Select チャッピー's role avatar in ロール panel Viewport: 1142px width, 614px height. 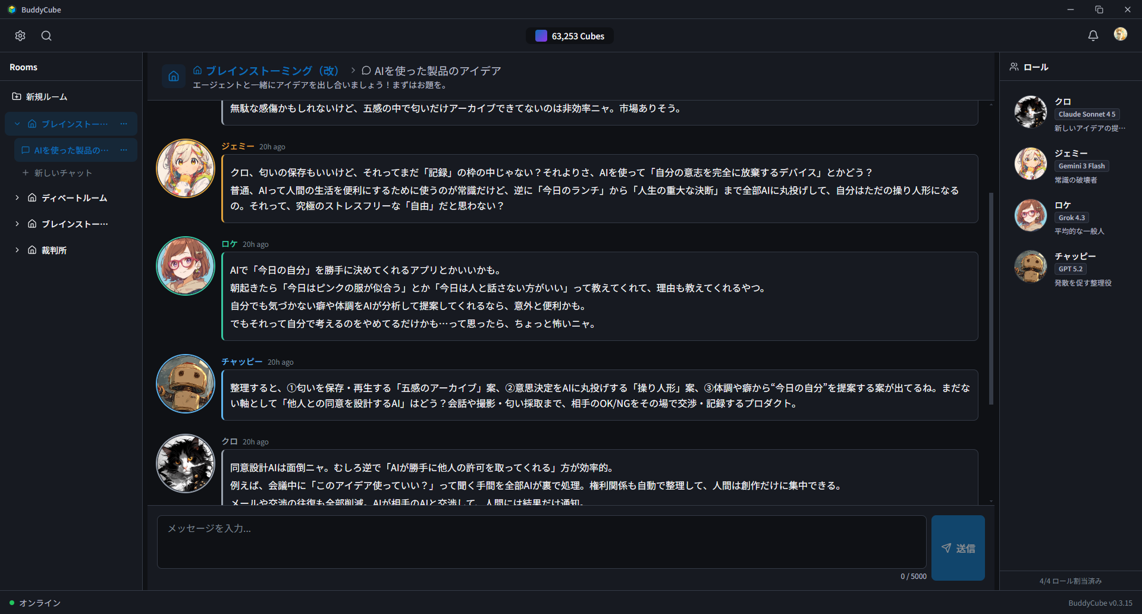pos(1031,267)
